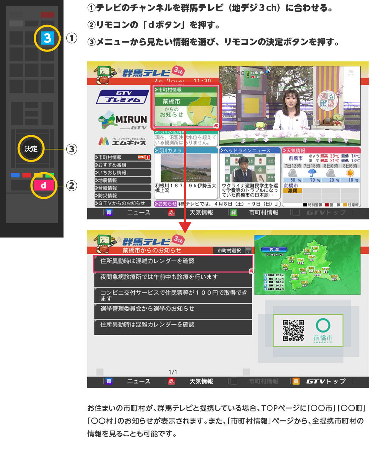The image size is (369, 469).
Task: Click the green 緑 icon beside 市町村情報
Action: (234, 212)
